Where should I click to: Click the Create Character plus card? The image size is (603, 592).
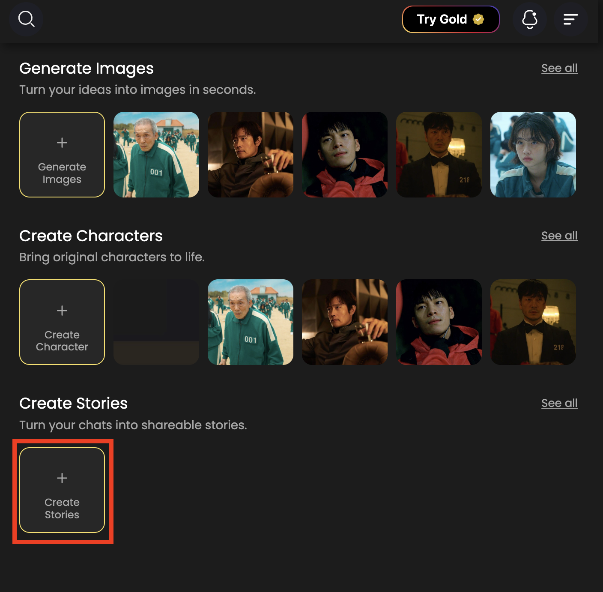[62, 322]
